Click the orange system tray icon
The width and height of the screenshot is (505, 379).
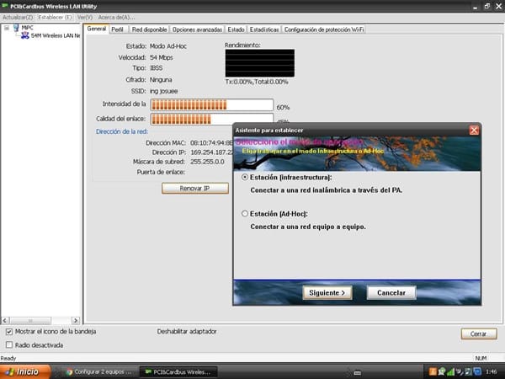[433, 371]
